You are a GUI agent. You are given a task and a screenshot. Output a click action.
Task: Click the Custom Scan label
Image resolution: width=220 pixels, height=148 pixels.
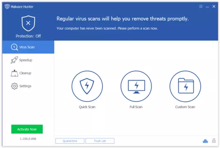pyautogui.click(x=185, y=107)
